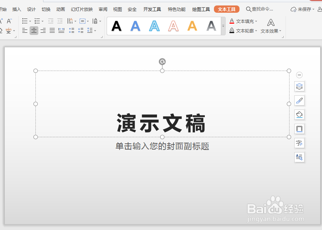The width and height of the screenshot is (322, 230).
Task: Click the increase indent icon
Action: click(60, 21)
